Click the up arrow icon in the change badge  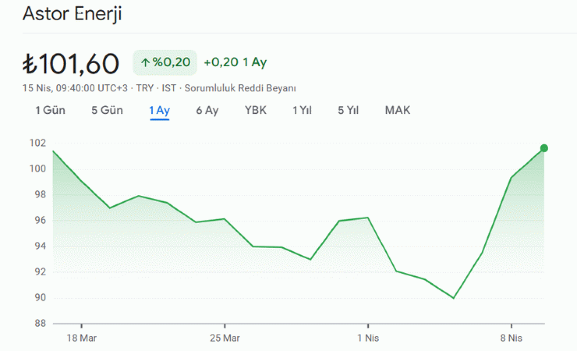145,63
